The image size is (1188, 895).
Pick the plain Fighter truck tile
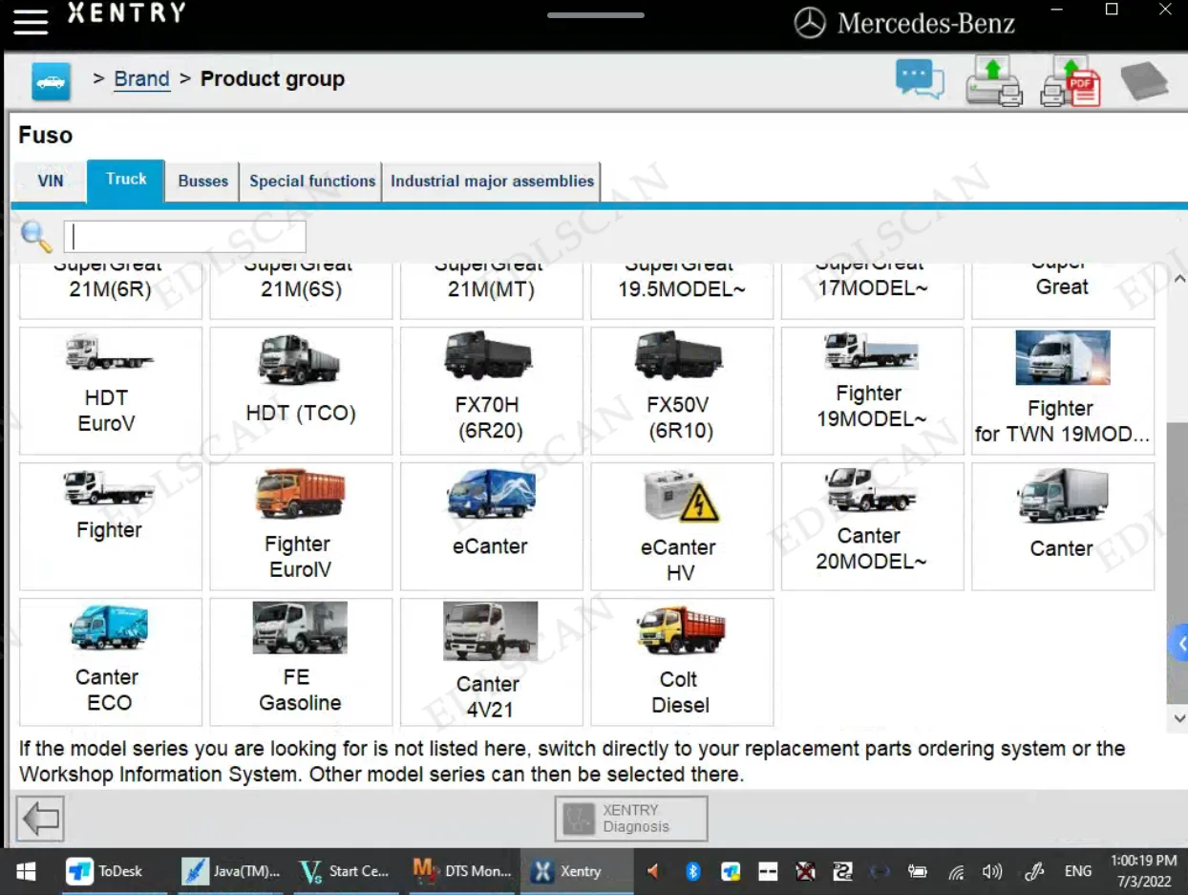click(111, 527)
